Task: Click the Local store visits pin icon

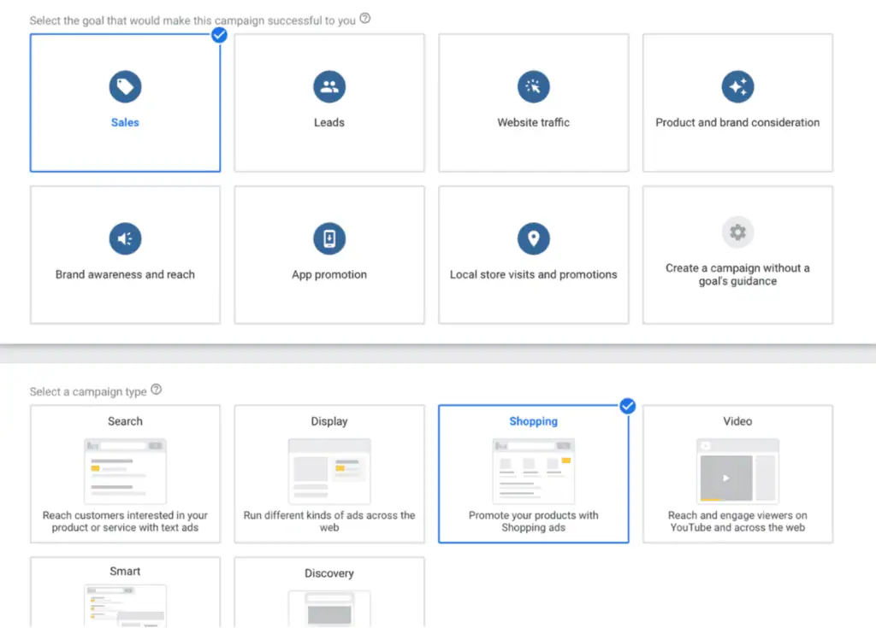Action: pyautogui.click(x=533, y=238)
